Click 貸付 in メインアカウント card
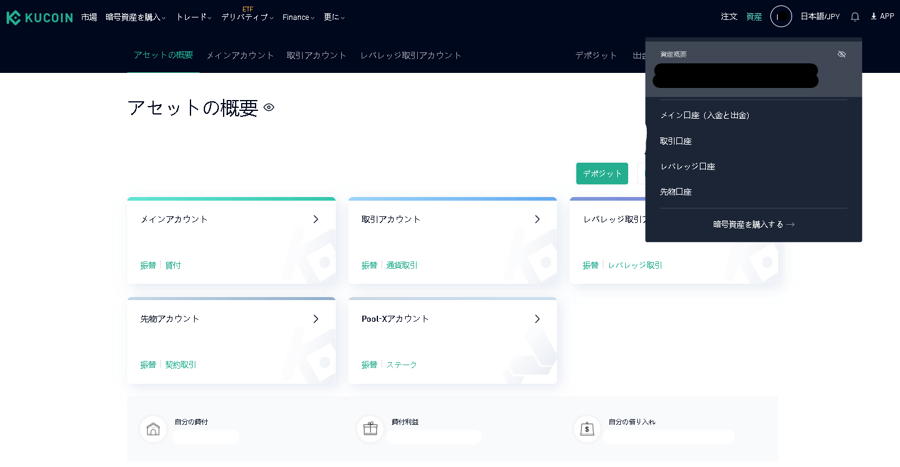This screenshot has height=467, width=900. point(173,265)
